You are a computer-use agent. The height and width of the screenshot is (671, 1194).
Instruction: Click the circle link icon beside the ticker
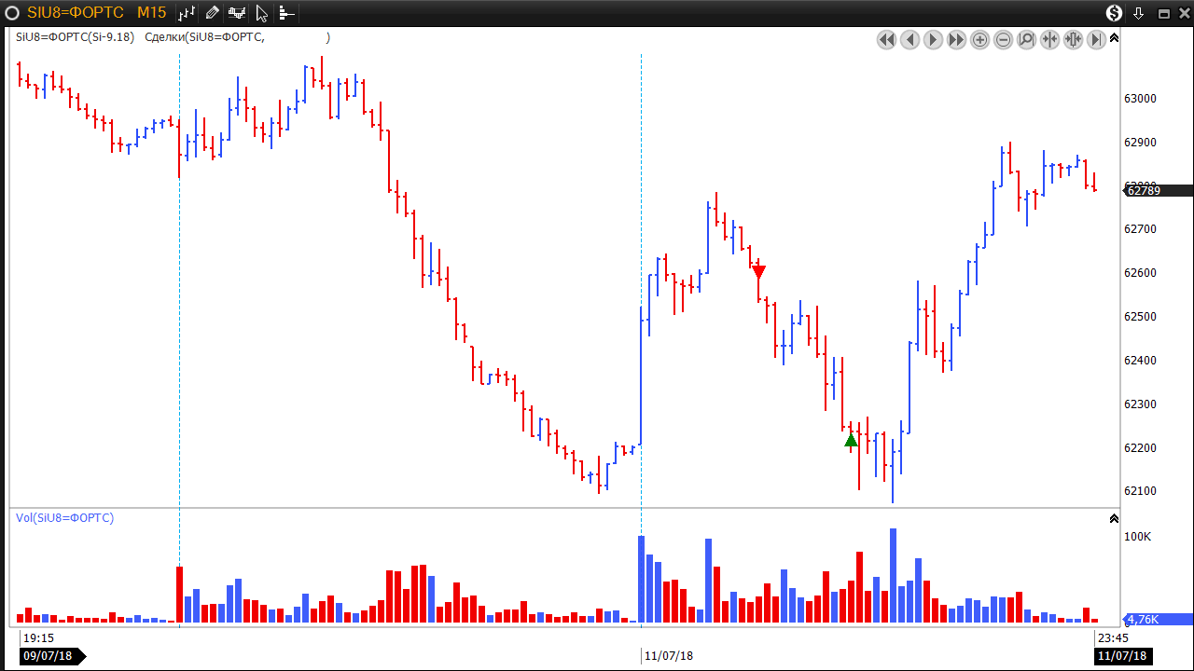coord(12,13)
